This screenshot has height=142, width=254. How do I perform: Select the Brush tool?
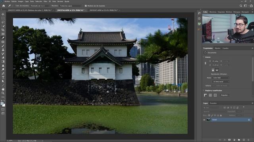coord(3,46)
